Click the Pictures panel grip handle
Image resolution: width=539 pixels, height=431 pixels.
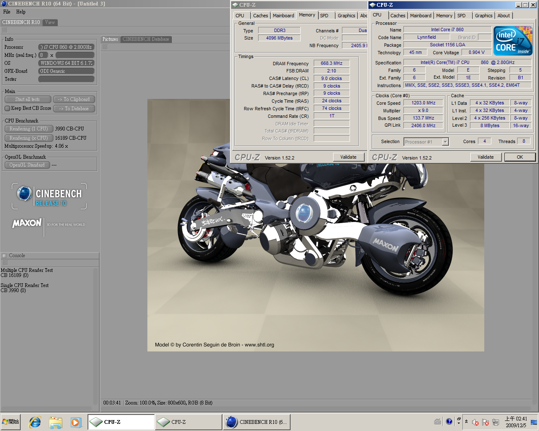coord(105,47)
